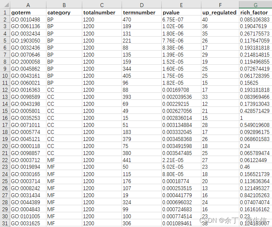
Task: Click termnumber cell 470
Action: 142,19
